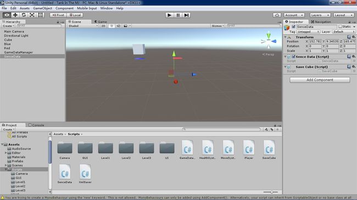The width and height of the screenshot is (357, 200).
Task: Click the project search field
Action: pyautogui.click(x=221, y=129)
